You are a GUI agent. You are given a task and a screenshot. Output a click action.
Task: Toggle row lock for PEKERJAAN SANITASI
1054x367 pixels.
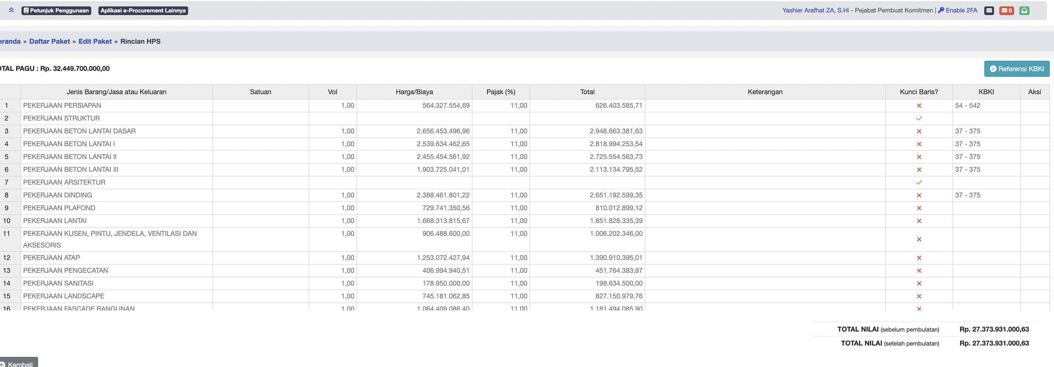(919, 283)
